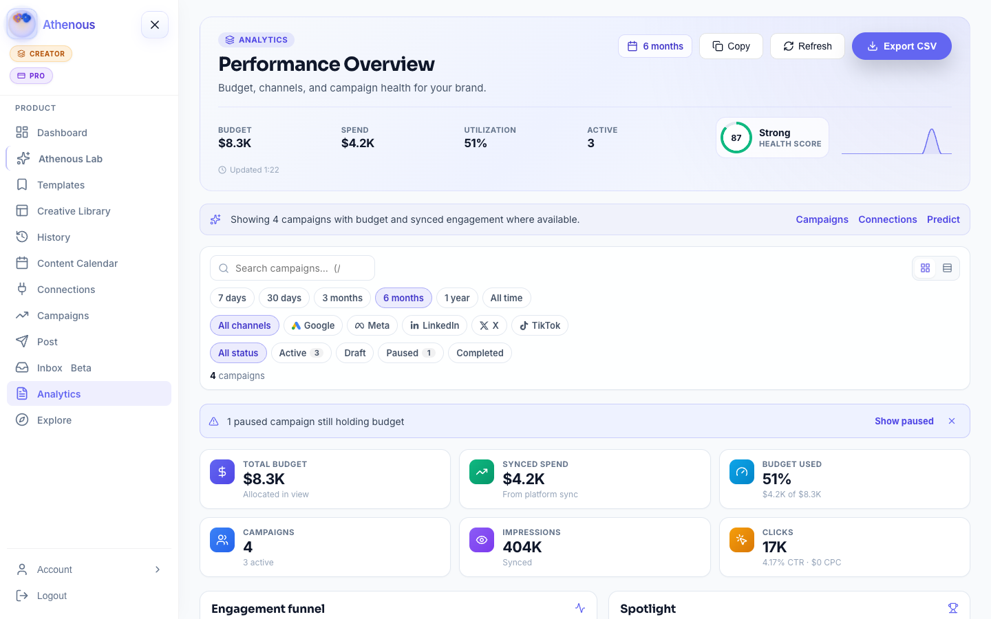Click the Synced Spend trend icon
The image size is (991, 619).
click(x=482, y=472)
